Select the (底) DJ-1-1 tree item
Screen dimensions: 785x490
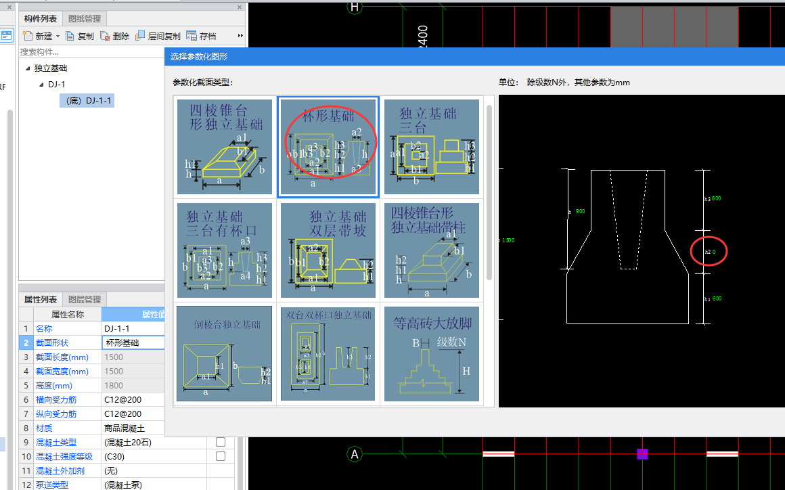[87, 101]
